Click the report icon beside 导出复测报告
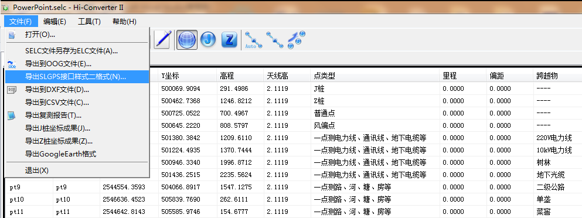Image resolution: width=582 pixels, height=218 pixels. 12,115
